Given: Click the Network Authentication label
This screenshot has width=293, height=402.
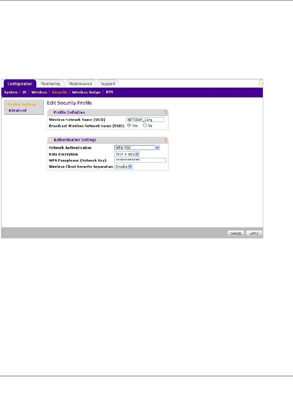Looking at the screenshot, I should (70, 148).
